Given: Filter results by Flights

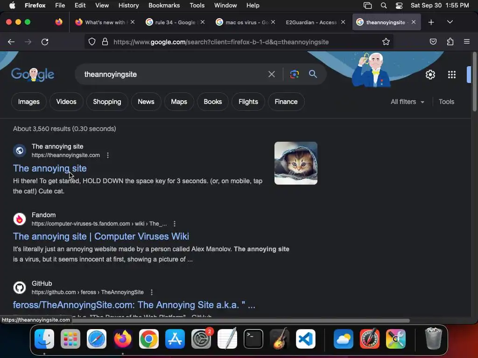Looking at the screenshot, I should [x=248, y=102].
